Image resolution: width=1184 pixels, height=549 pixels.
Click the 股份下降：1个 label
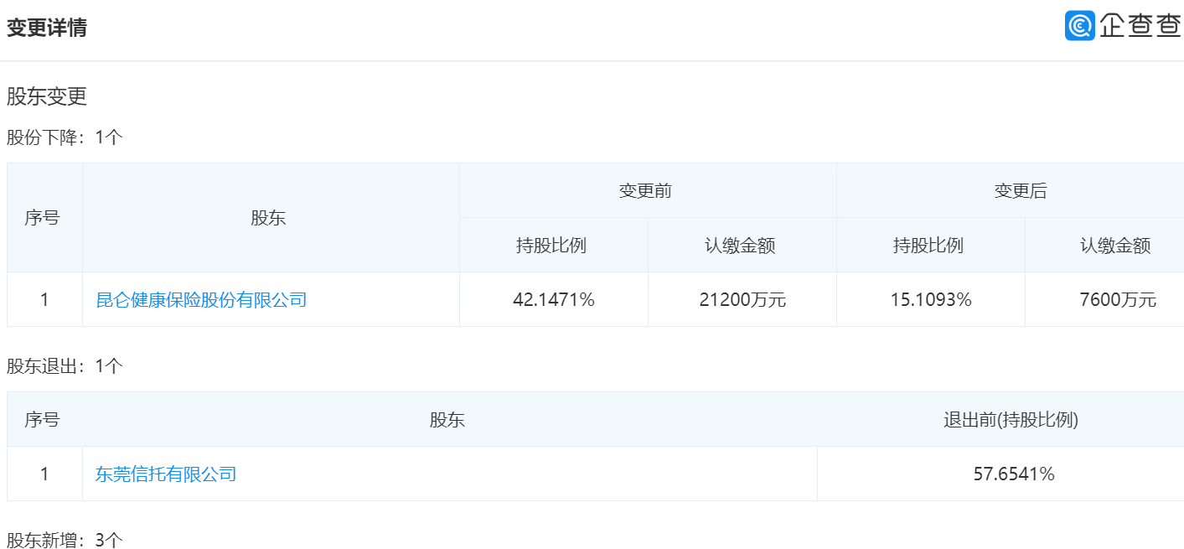coord(65,137)
